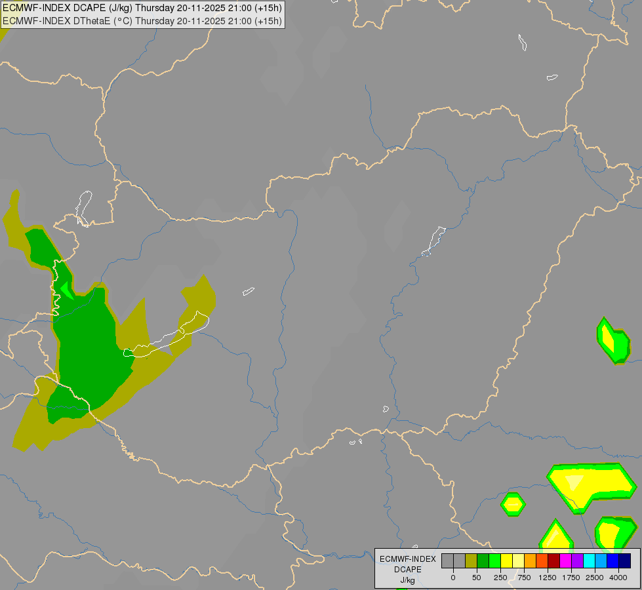Screen dimensions: 642x590
Task: Click the legend value 1750
Action: click(571, 578)
